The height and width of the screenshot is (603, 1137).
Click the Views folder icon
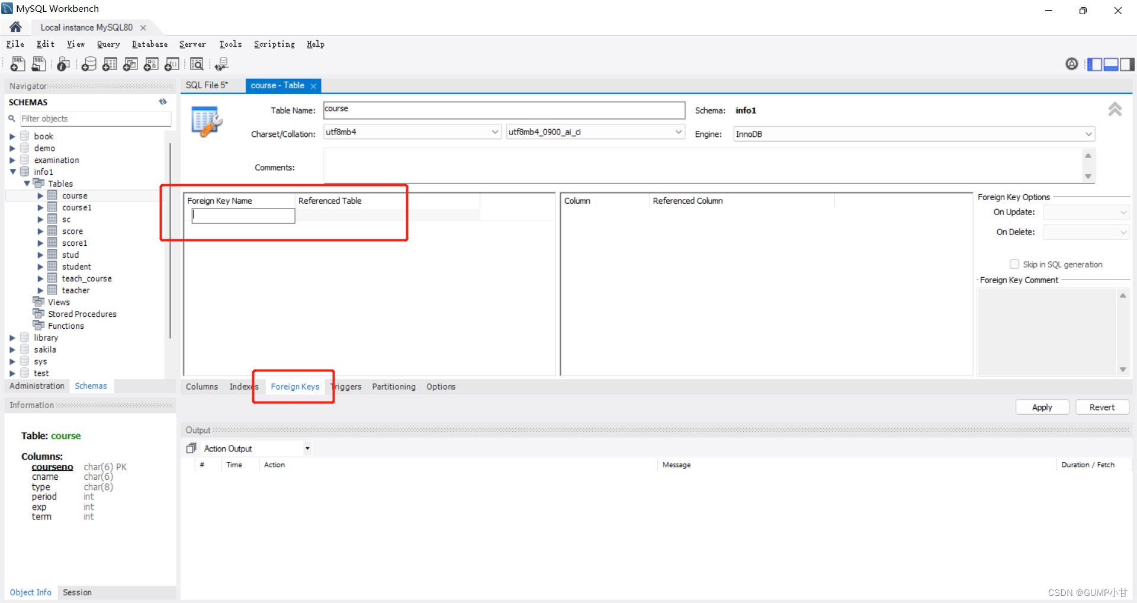(38, 301)
